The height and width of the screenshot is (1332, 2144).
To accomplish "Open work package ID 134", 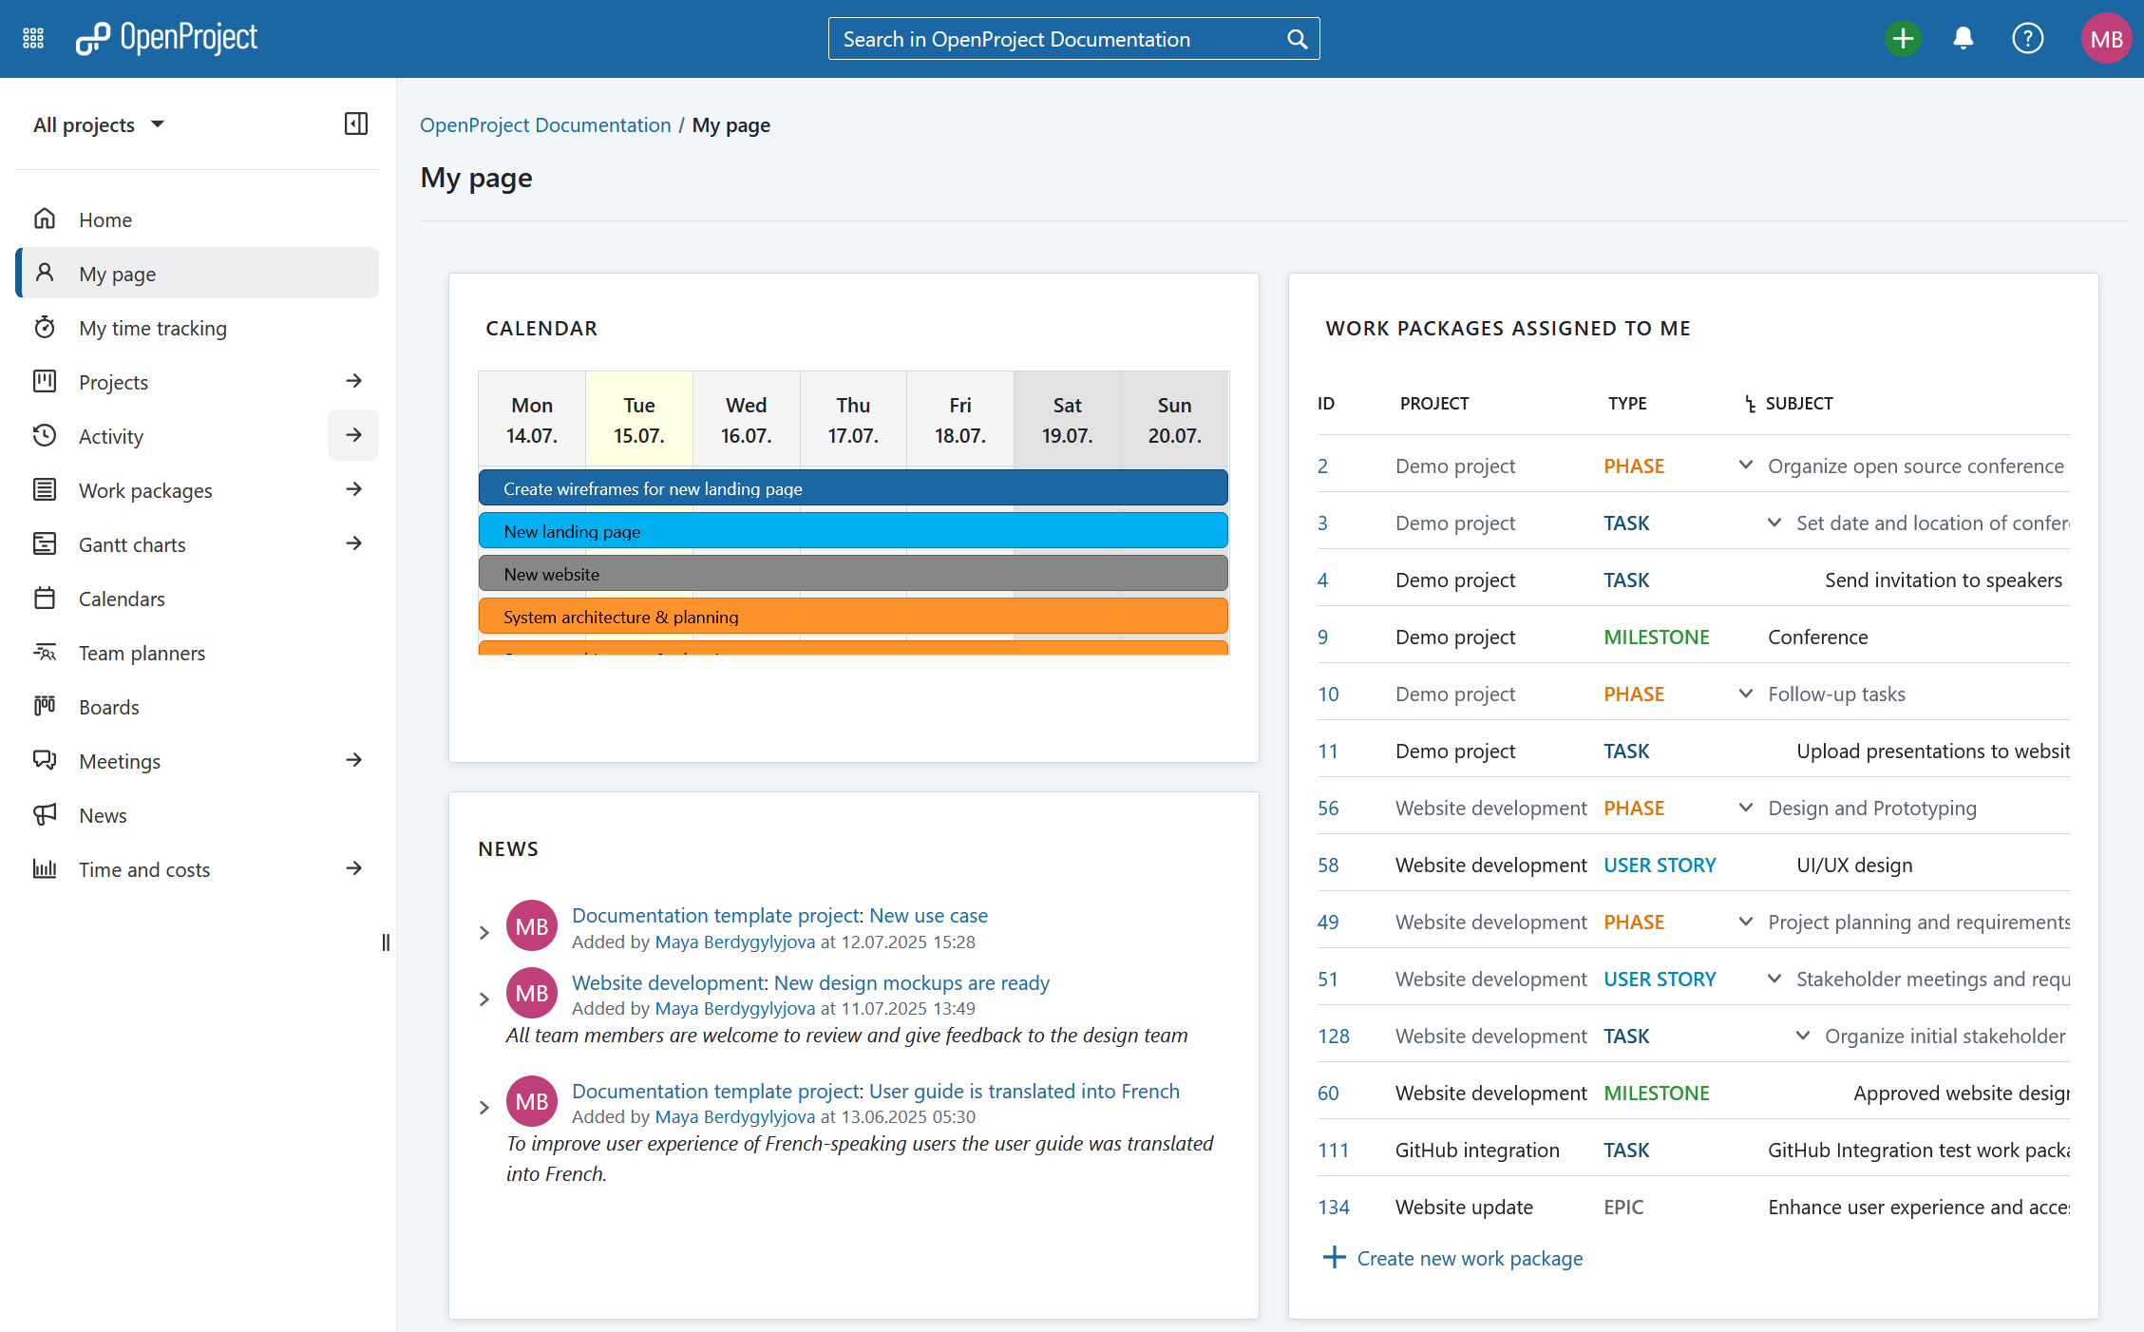I will pyautogui.click(x=1333, y=1207).
